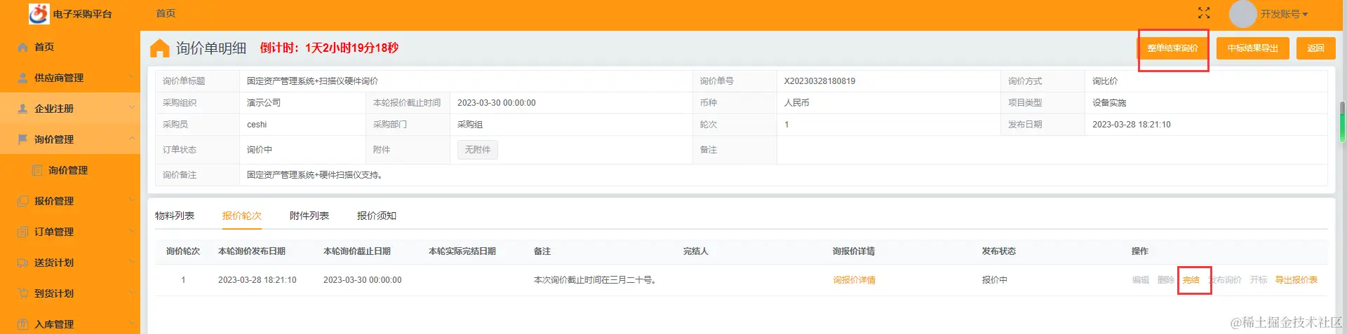Click the 报价管理 copy icon
The height and width of the screenshot is (334, 1347).
pyautogui.click(x=22, y=201)
